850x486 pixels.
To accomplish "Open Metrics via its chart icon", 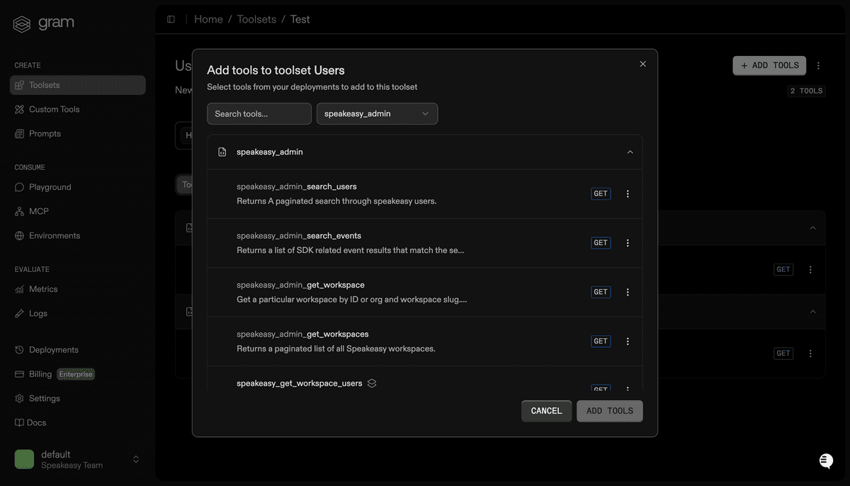I will pyautogui.click(x=21, y=289).
